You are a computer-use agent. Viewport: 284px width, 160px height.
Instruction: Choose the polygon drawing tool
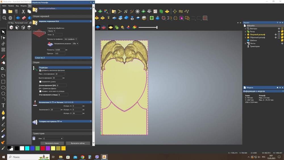coord(3,93)
